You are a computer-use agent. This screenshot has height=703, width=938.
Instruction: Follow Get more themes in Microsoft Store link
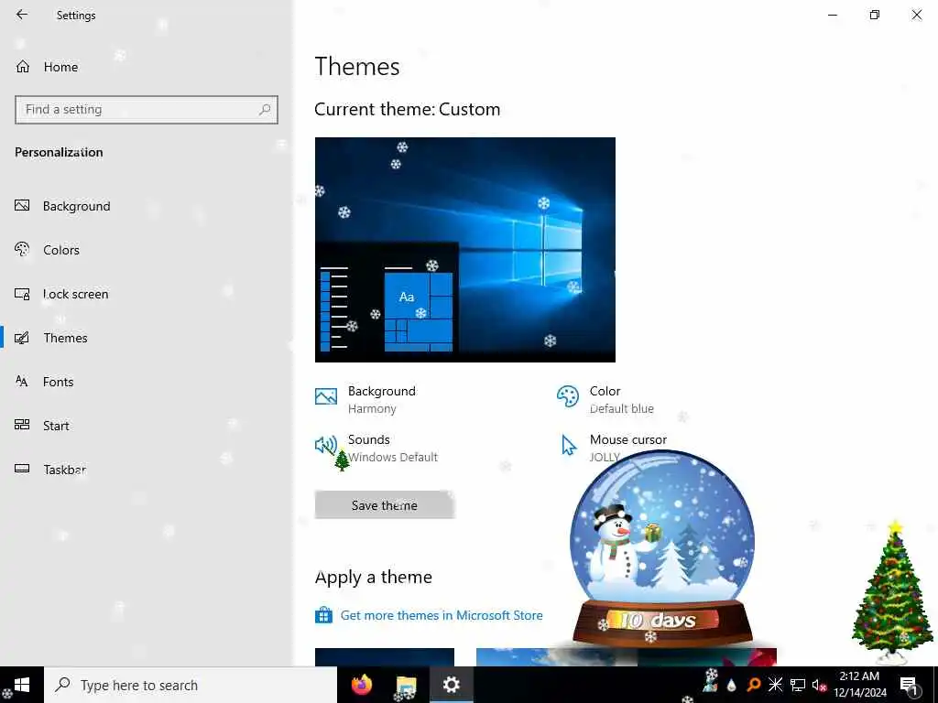tap(442, 615)
